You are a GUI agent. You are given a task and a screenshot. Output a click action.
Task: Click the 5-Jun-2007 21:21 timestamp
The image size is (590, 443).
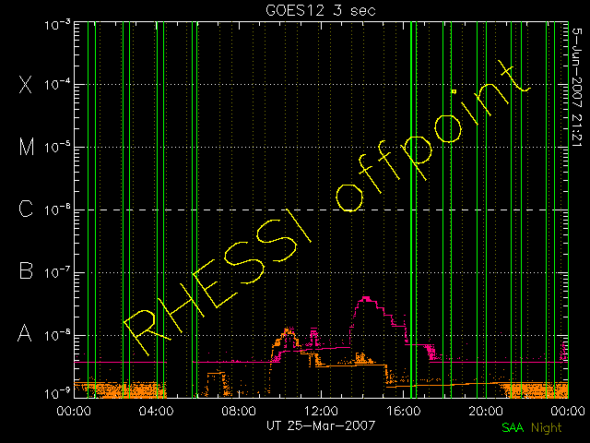click(577, 87)
